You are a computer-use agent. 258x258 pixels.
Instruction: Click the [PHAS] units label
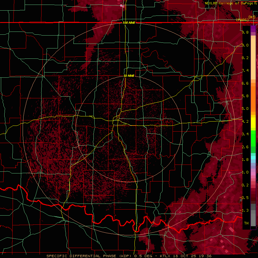[x=242, y=20]
